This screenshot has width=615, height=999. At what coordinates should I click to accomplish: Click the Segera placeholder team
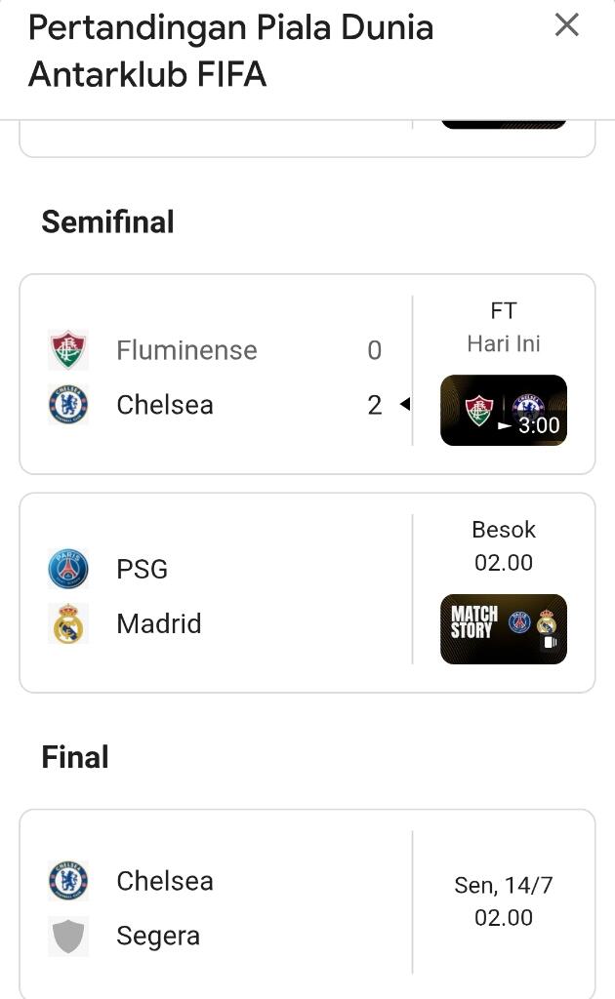point(158,936)
